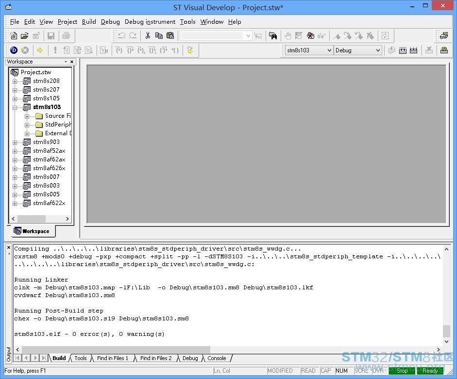The height and width of the screenshot is (379, 457).
Task: Click the yellow Run arrow icon
Action: 40,50
